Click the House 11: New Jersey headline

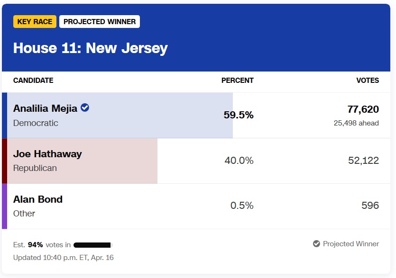click(x=90, y=48)
